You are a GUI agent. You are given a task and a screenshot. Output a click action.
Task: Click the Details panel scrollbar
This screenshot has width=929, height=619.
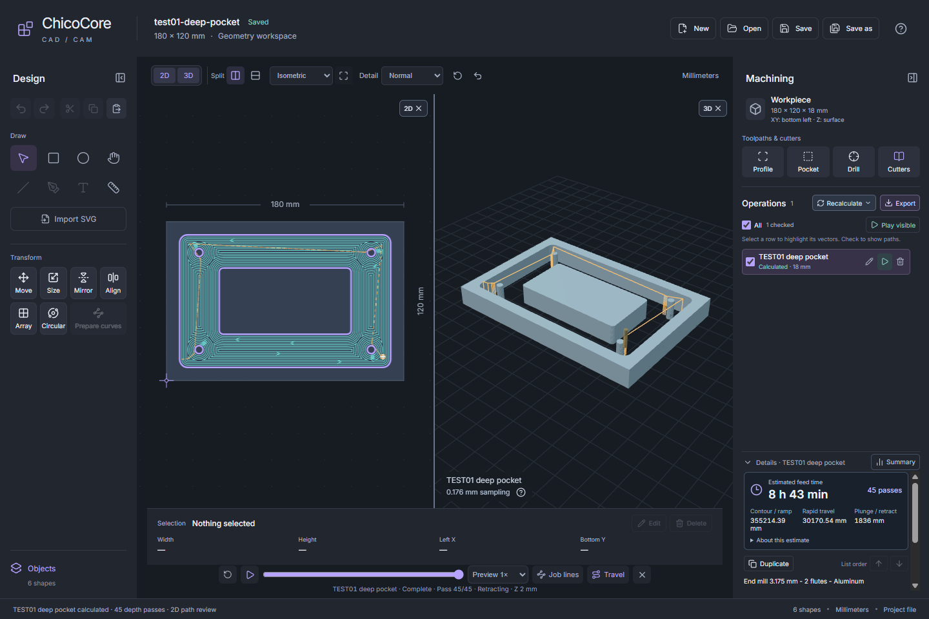click(915, 513)
